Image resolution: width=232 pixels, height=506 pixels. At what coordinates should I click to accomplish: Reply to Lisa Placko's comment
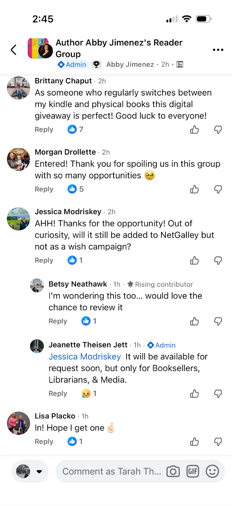44,441
